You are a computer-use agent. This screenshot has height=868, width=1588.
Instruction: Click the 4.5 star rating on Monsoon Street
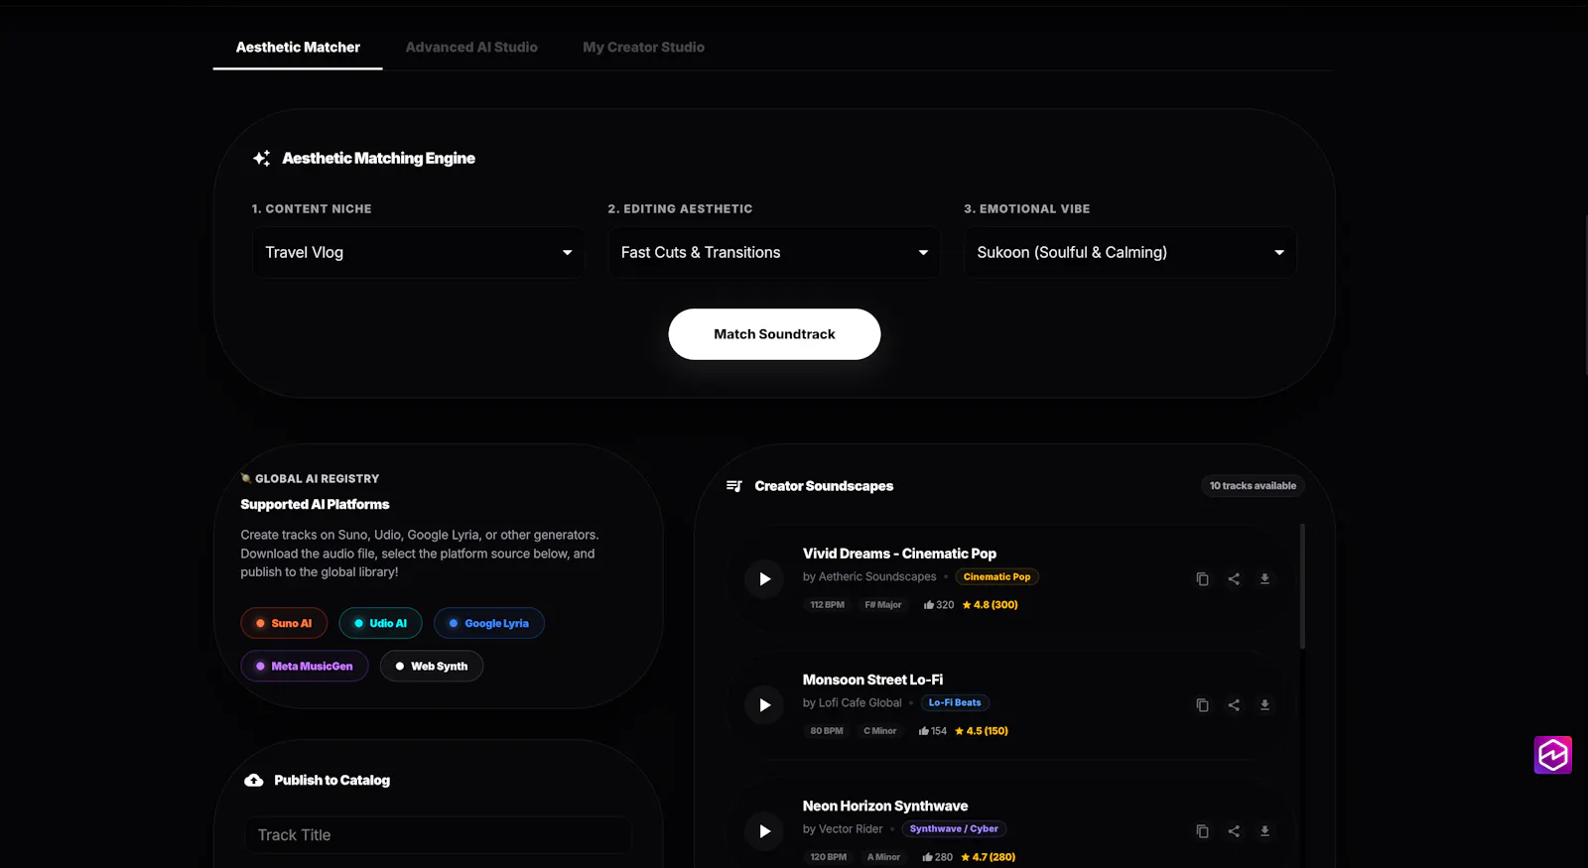coord(982,731)
